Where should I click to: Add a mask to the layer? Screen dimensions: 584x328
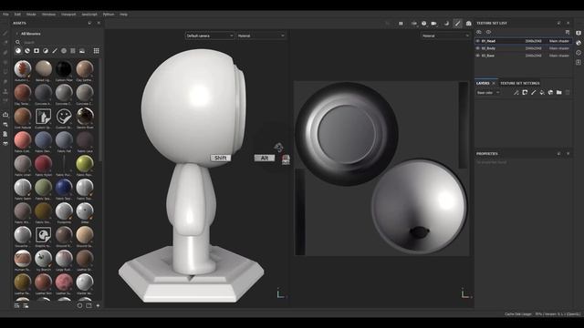point(525,93)
